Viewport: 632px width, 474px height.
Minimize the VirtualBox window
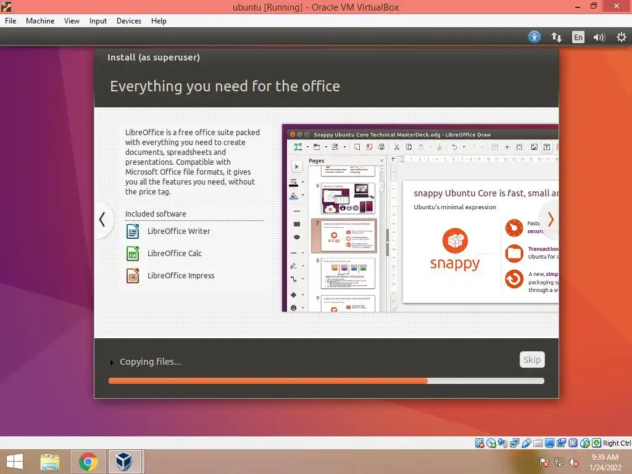coord(578,6)
